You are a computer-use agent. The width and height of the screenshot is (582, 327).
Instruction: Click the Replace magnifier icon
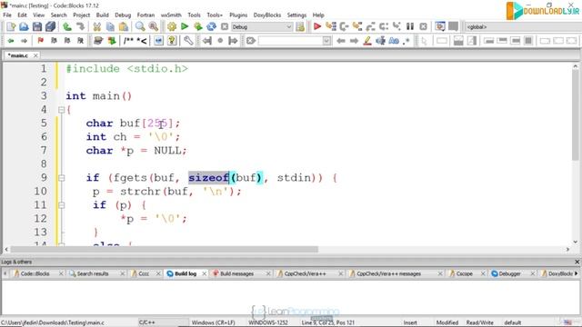pyautogui.click(x=153, y=26)
